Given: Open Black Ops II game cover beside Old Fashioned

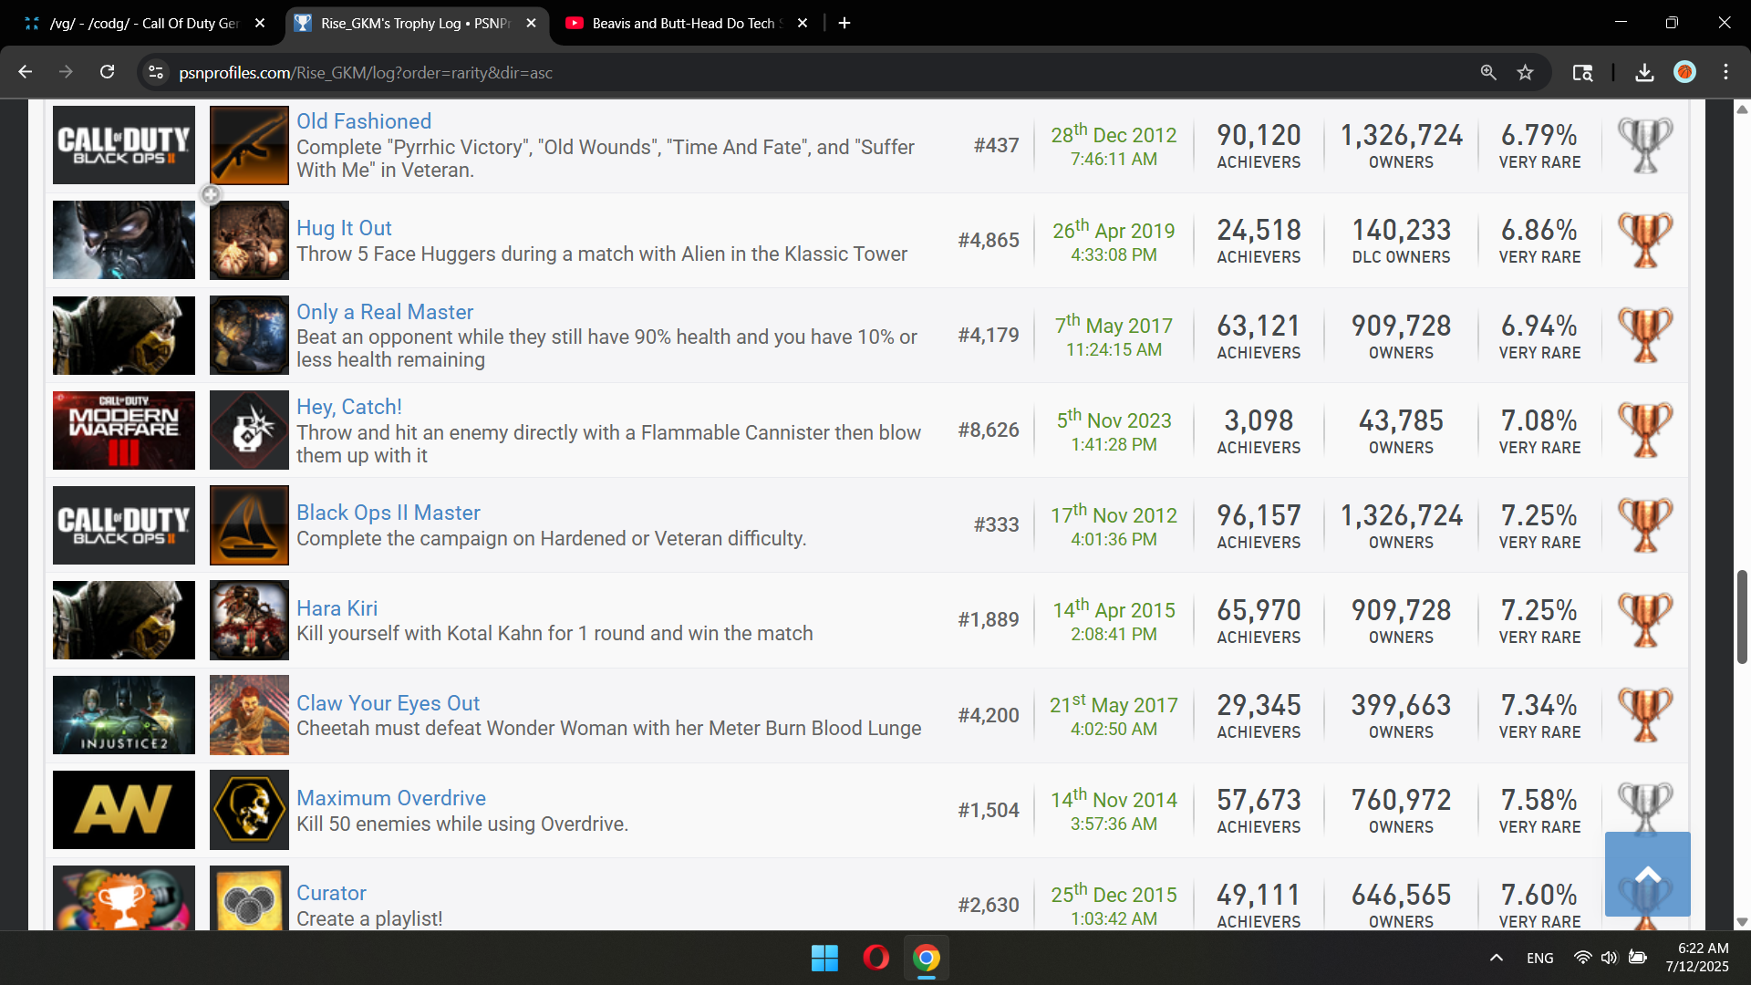Looking at the screenshot, I should 124,145.
